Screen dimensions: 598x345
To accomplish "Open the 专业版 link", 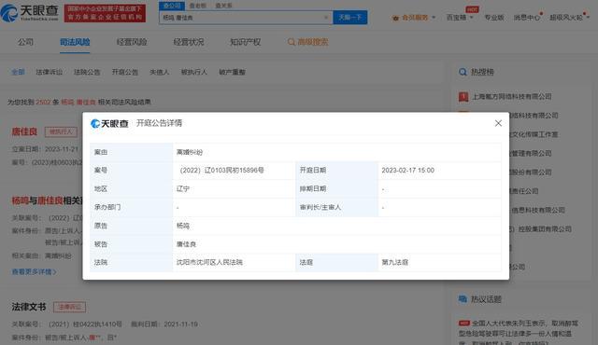I will click(x=494, y=18).
